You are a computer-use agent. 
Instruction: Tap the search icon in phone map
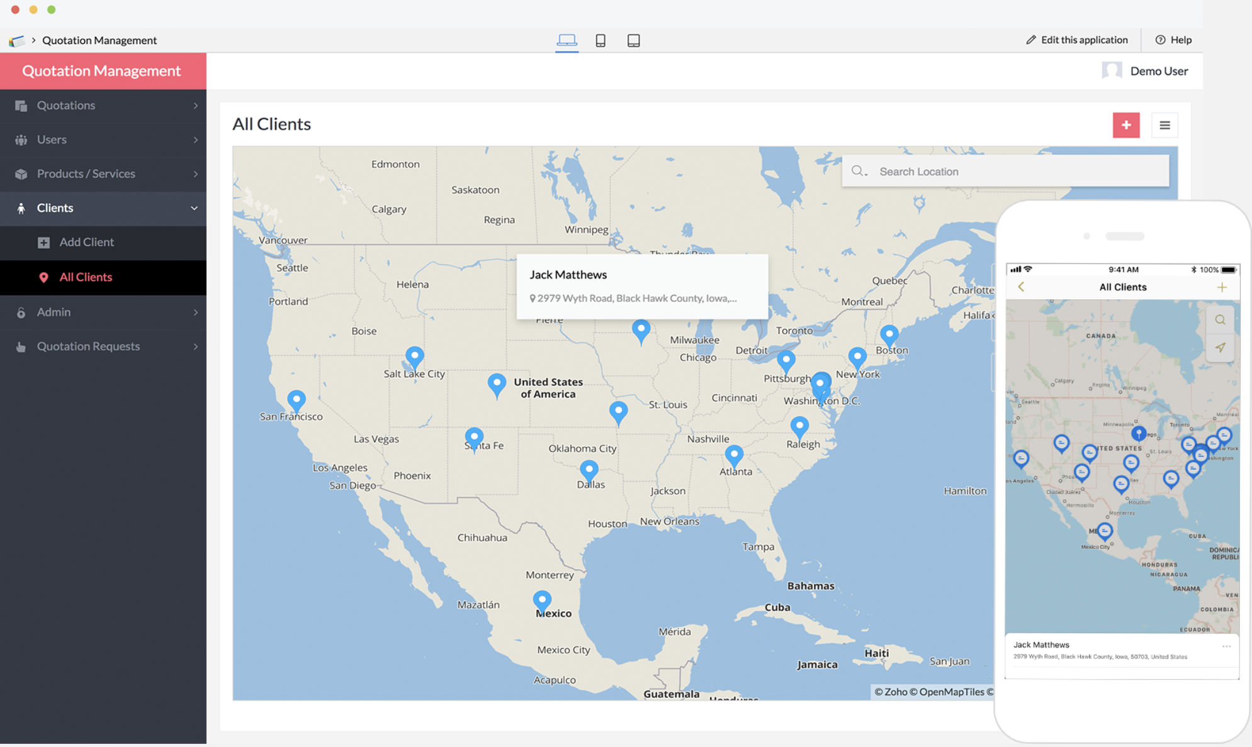click(1220, 320)
